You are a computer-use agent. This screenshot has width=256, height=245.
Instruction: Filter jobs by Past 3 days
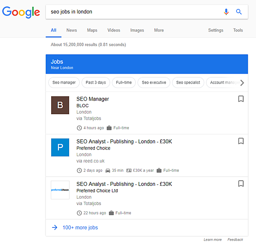click(96, 83)
